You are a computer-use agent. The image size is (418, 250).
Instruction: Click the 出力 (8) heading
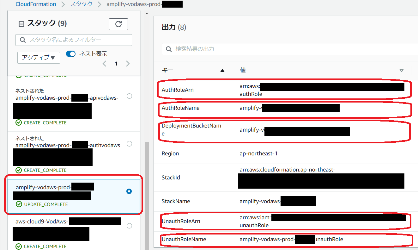[174, 27]
